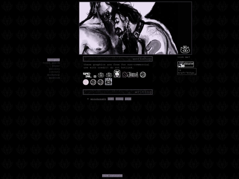The image size is (239, 179).
Task: Click the catnurse 88x31 link button
Action: click(x=185, y=64)
